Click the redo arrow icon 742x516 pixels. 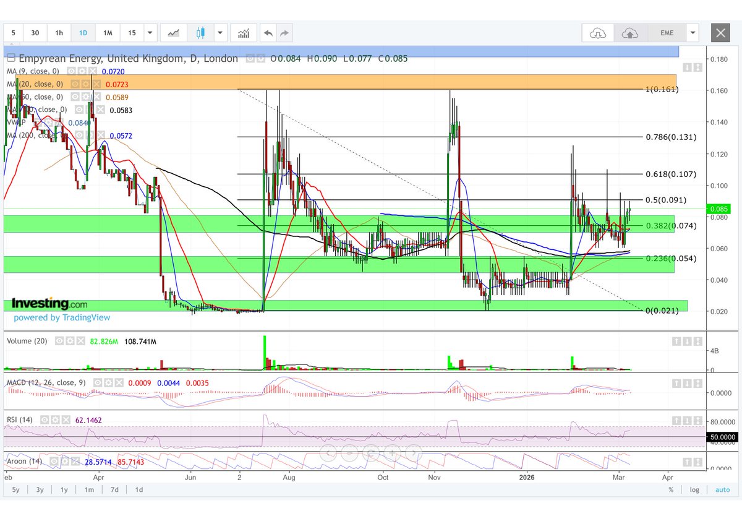pyautogui.click(x=284, y=32)
